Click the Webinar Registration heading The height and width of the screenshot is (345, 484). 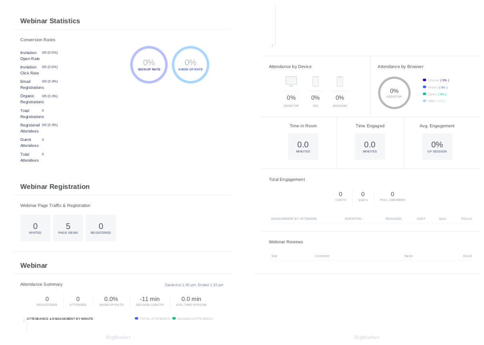pyautogui.click(x=55, y=187)
